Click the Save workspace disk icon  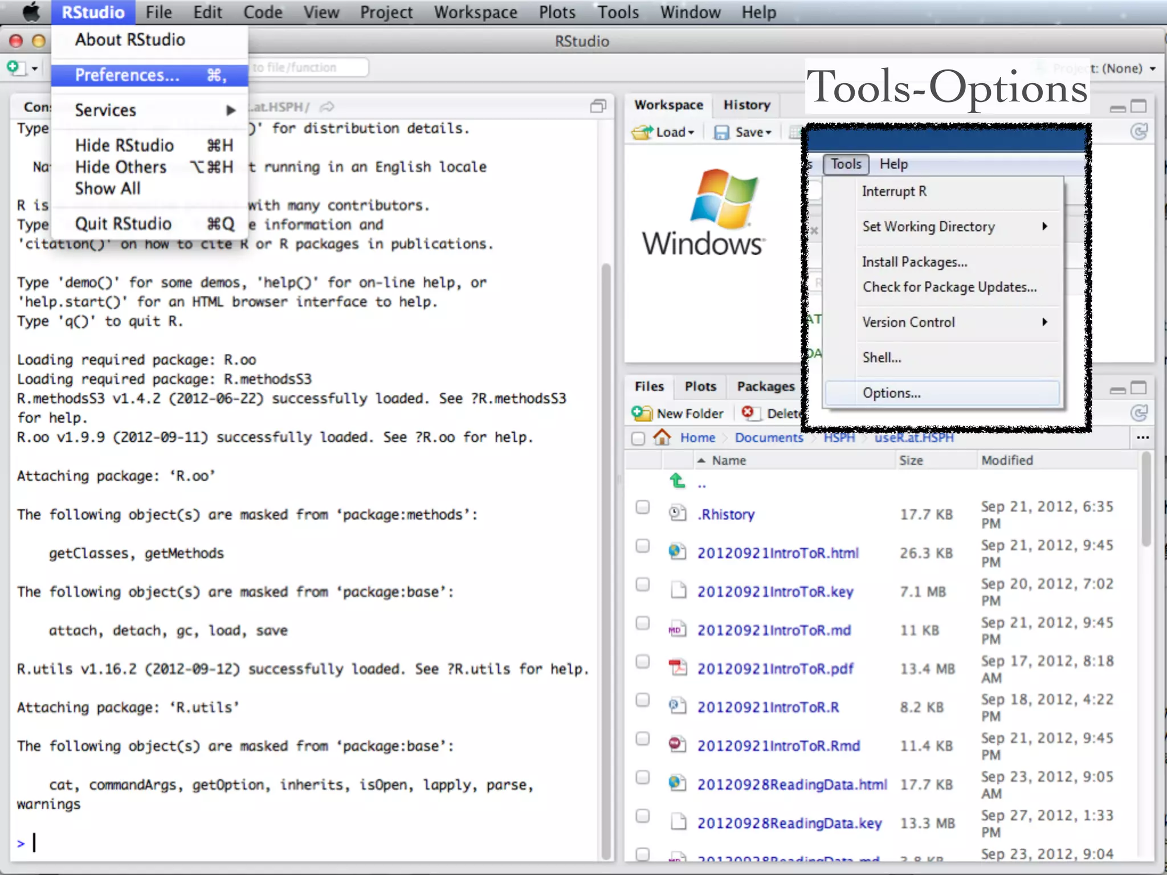721,133
